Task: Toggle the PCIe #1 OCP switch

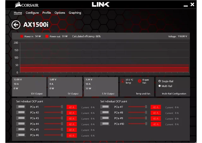Action: click(21, 107)
